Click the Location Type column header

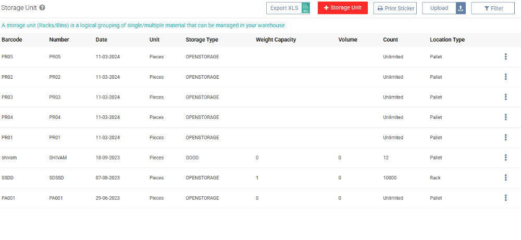(x=447, y=40)
